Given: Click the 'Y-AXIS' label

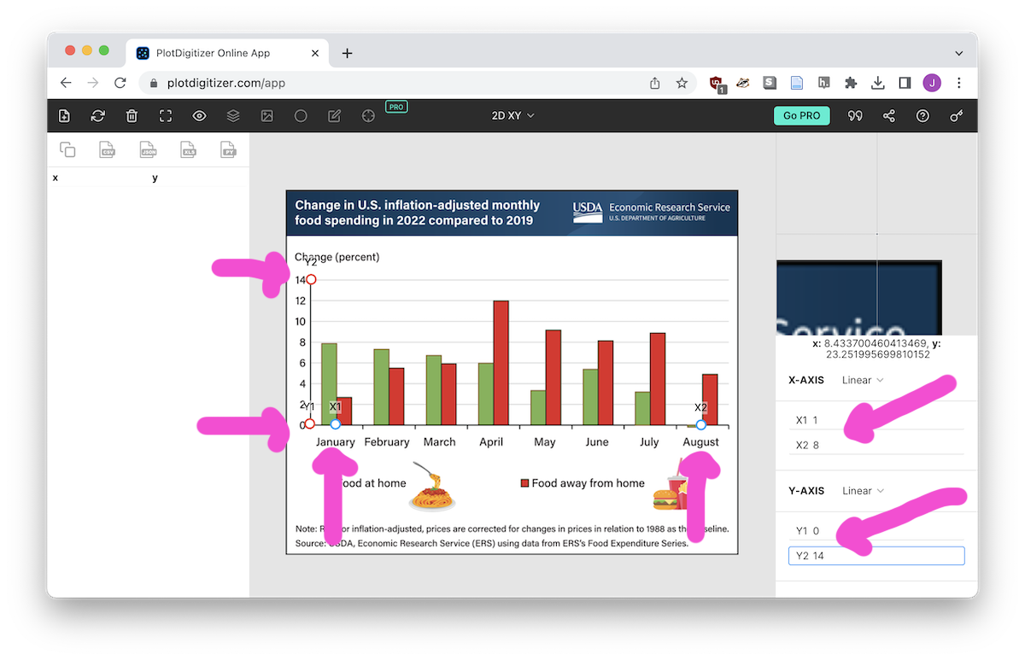Looking at the screenshot, I should point(806,491).
